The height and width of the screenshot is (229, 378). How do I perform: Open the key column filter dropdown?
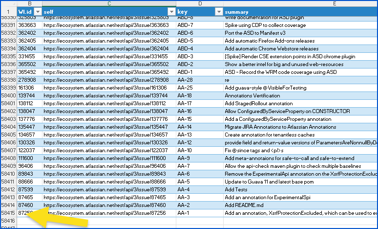pos(219,12)
